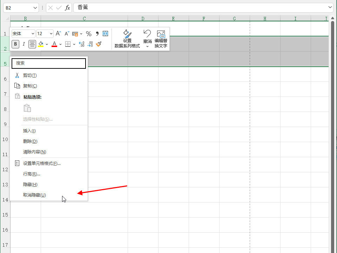Expand accounting format options arrow

[81, 34]
